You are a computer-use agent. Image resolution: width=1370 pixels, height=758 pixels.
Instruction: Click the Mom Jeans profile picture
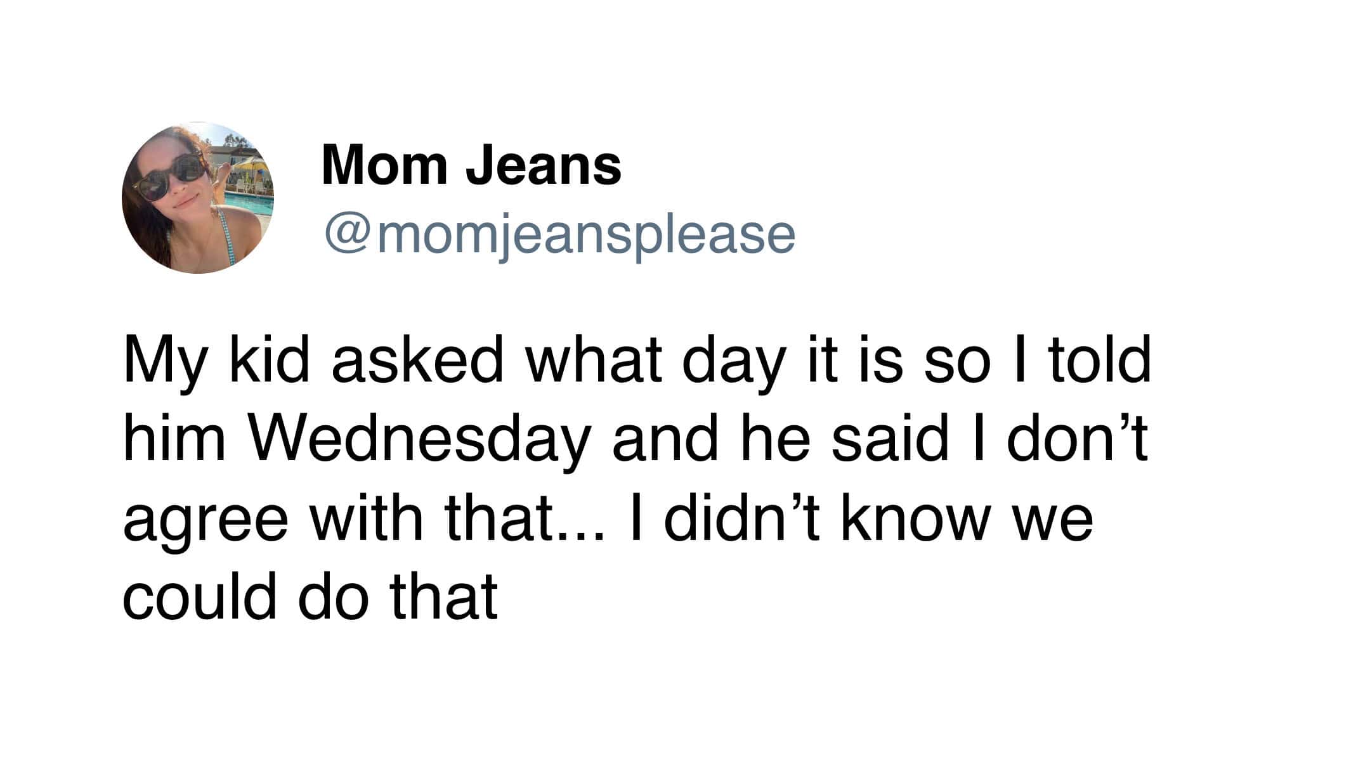pos(198,198)
